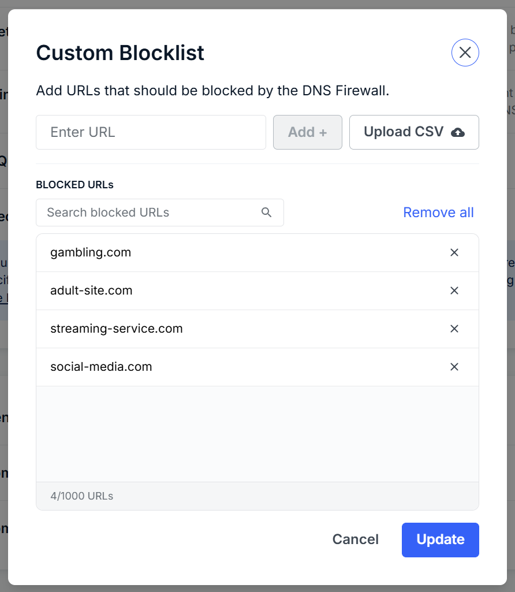This screenshot has height=592, width=515.
Task: Select the adult-site.com URL text
Action: tap(91, 291)
